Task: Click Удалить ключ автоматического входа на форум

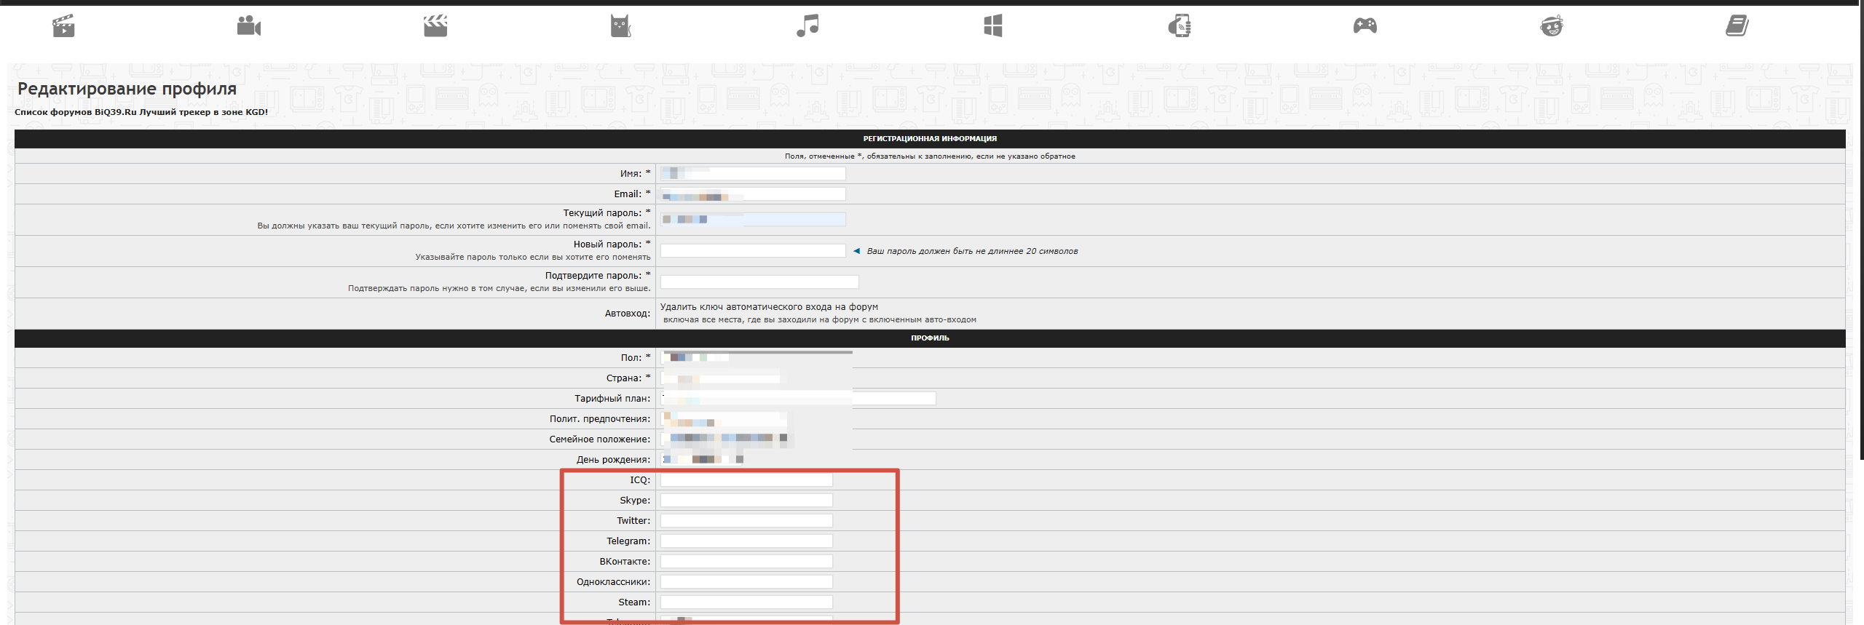Action: tap(769, 307)
